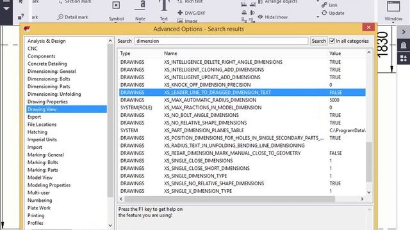Select Imperial Units category
The height and width of the screenshot is (230, 410).
(x=42, y=139)
